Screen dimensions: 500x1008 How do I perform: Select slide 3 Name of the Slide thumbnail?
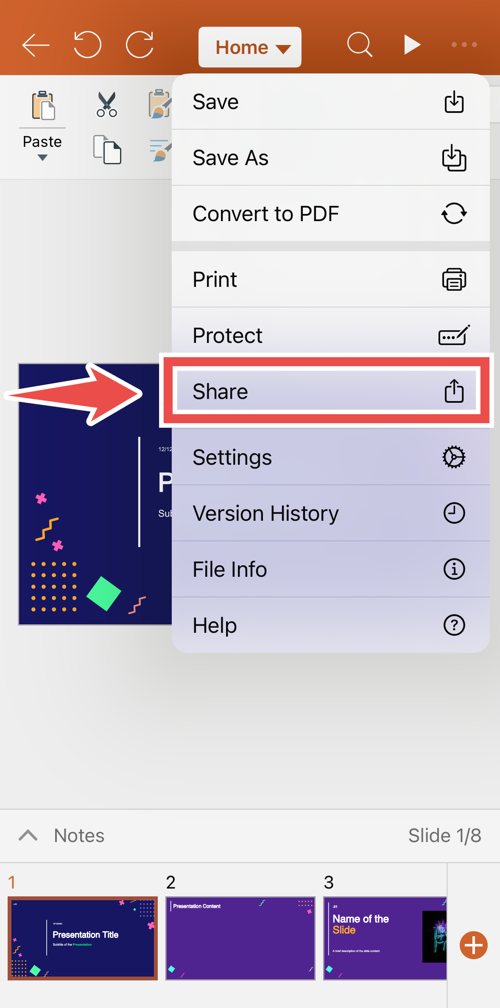point(385,938)
